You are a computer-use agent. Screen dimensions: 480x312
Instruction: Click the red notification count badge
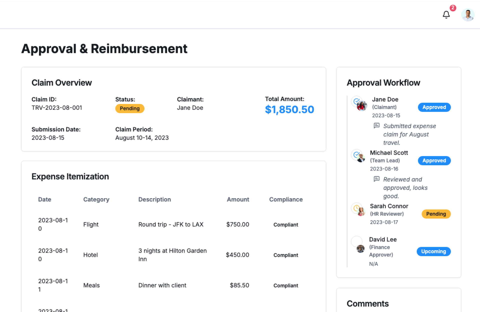click(453, 8)
